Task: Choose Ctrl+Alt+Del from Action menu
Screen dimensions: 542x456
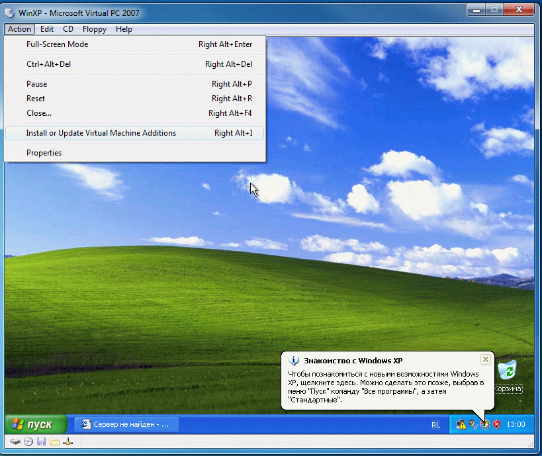Action: [134, 64]
